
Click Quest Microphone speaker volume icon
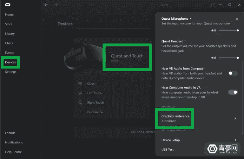click(x=214, y=30)
